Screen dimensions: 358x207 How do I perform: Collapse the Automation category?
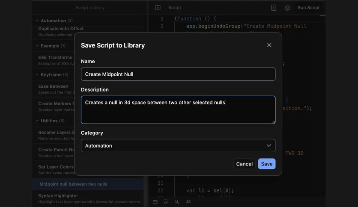click(x=37, y=21)
